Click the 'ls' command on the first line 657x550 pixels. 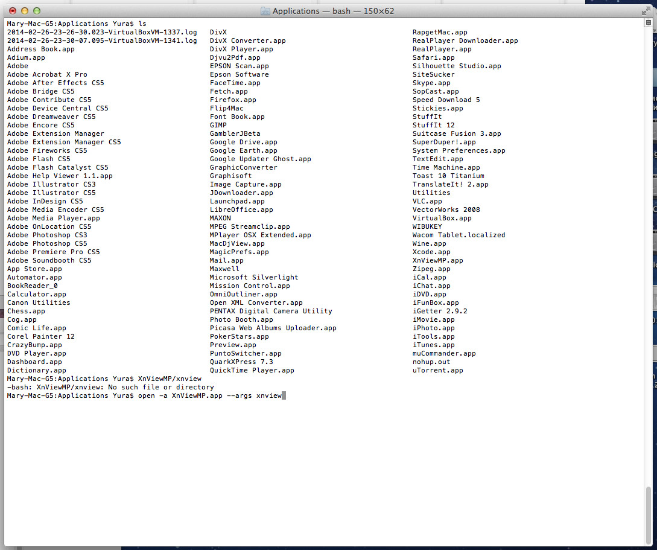(142, 24)
